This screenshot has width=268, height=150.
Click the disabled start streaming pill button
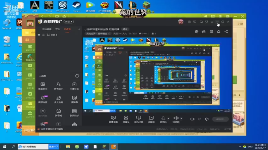[x=220, y=119]
